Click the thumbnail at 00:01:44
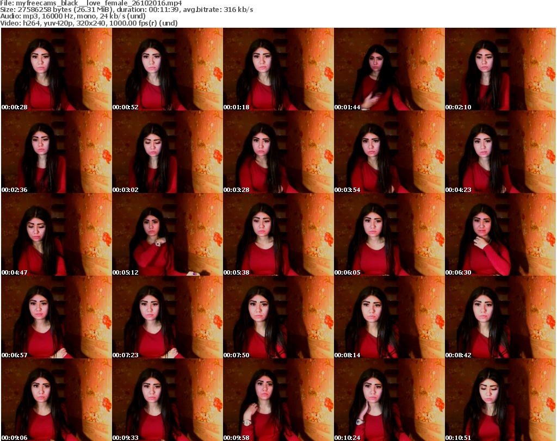This screenshot has width=557, height=441. 389,69
